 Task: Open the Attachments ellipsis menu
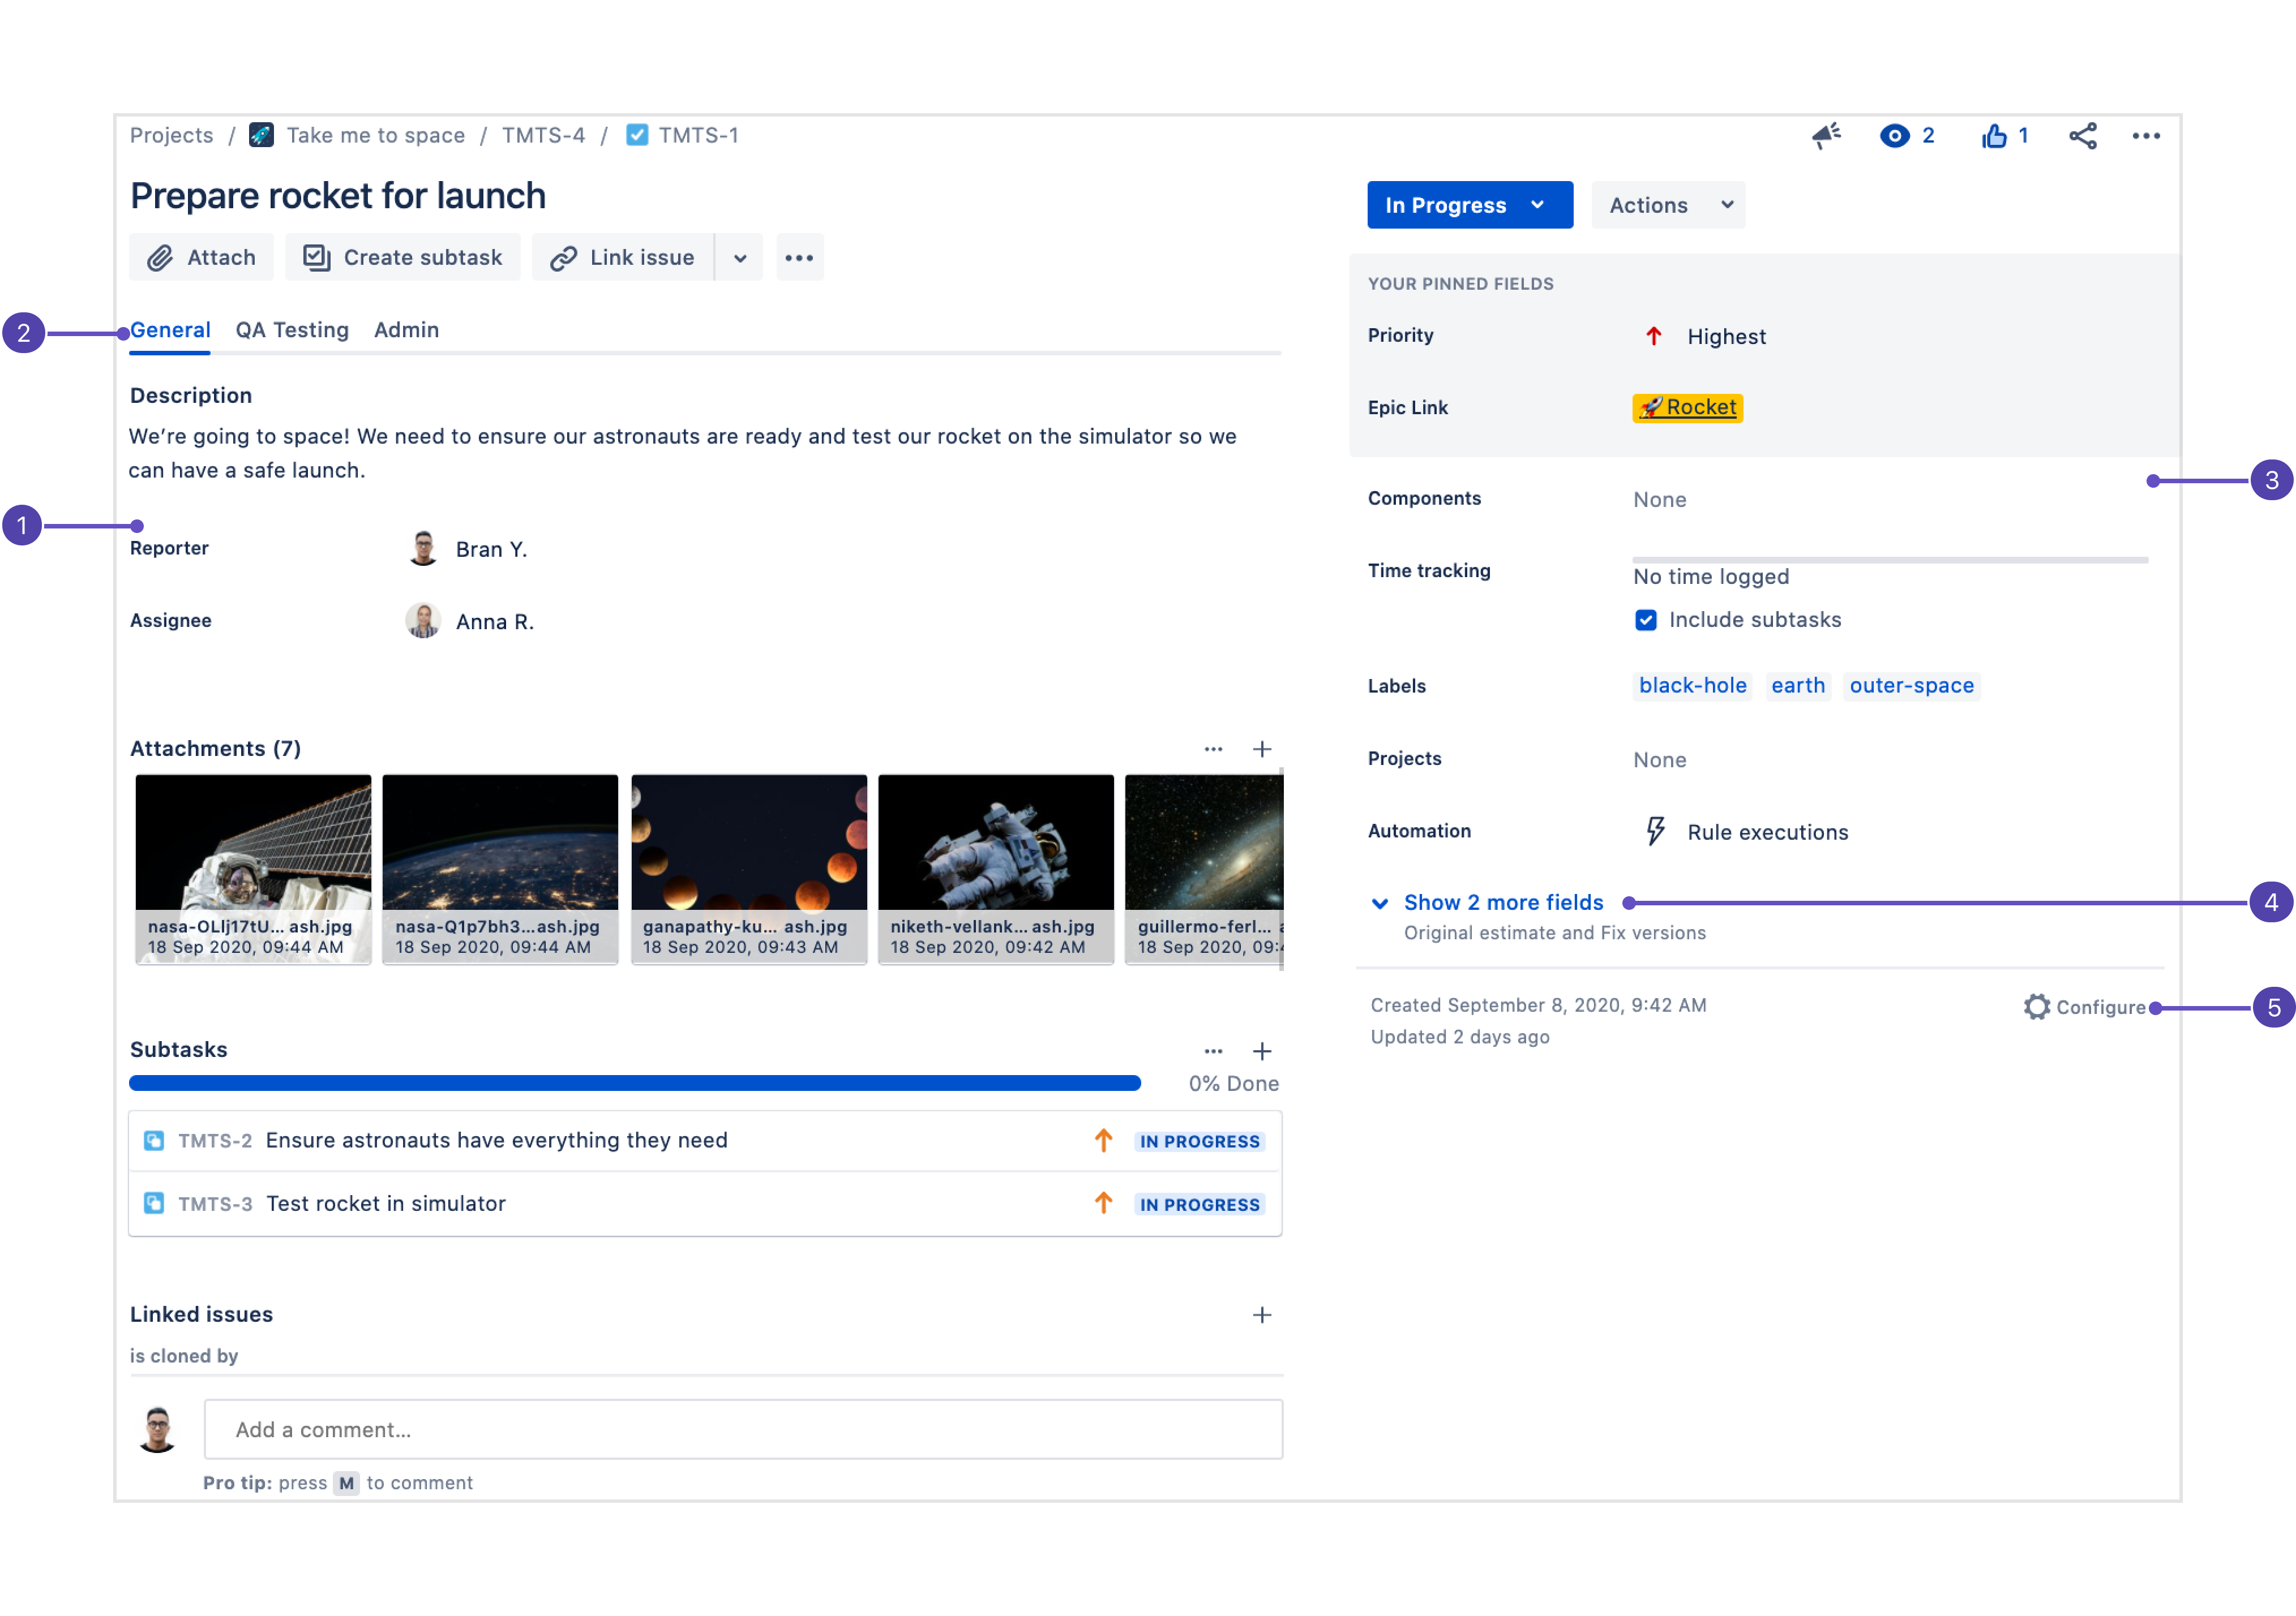(1213, 749)
